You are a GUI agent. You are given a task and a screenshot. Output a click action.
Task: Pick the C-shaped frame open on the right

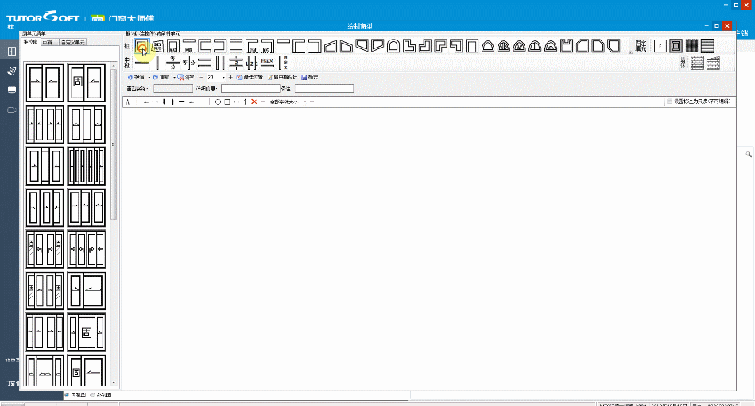click(x=204, y=47)
